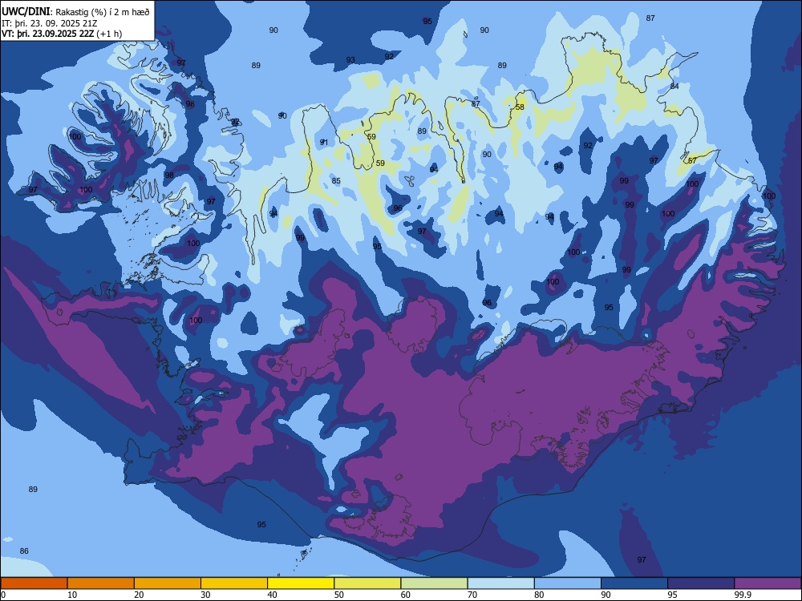Image resolution: width=802 pixels, height=601 pixels.
Task: Select the map value '85'
Action: pyautogui.click(x=336, y=181)
